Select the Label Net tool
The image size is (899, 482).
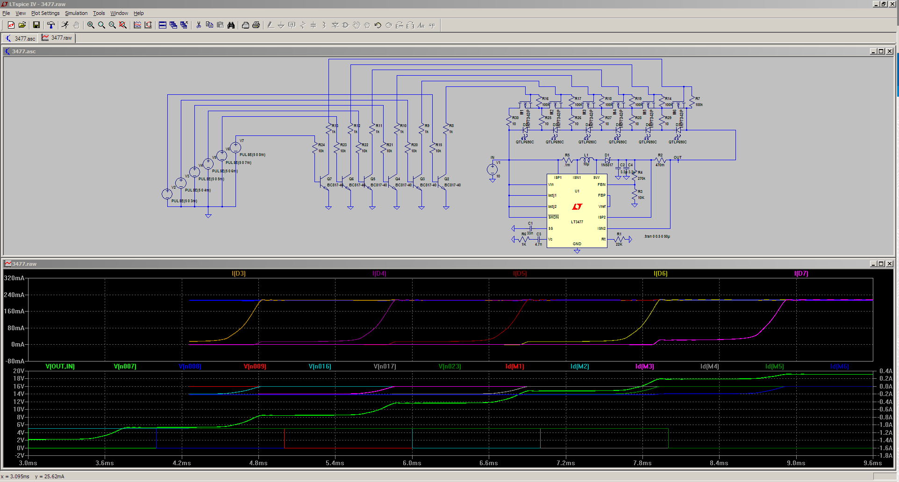292,25
